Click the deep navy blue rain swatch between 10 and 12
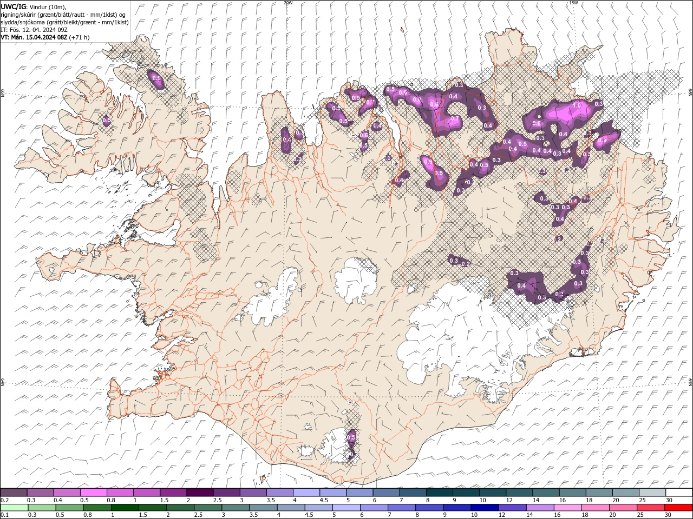 point(485,508)
